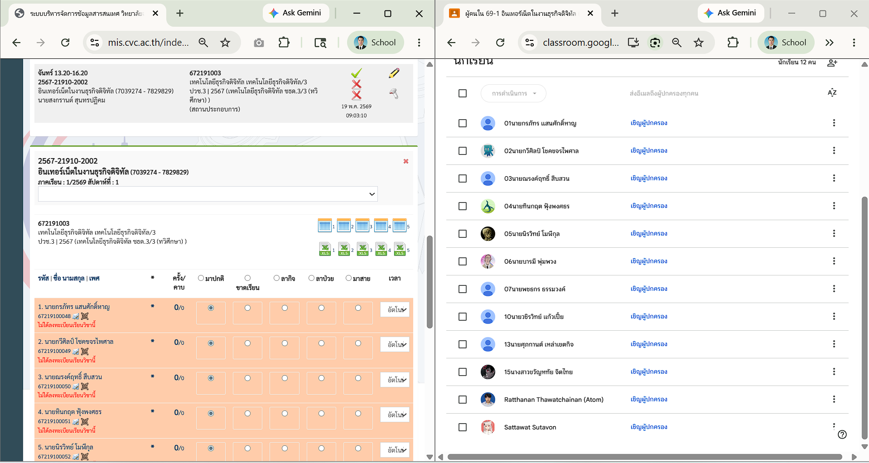Click เชิญผู้ปกครอง for 15นางสาวขวัญหทัย จิตไทย
869x463 pixels.
(649, 372)
